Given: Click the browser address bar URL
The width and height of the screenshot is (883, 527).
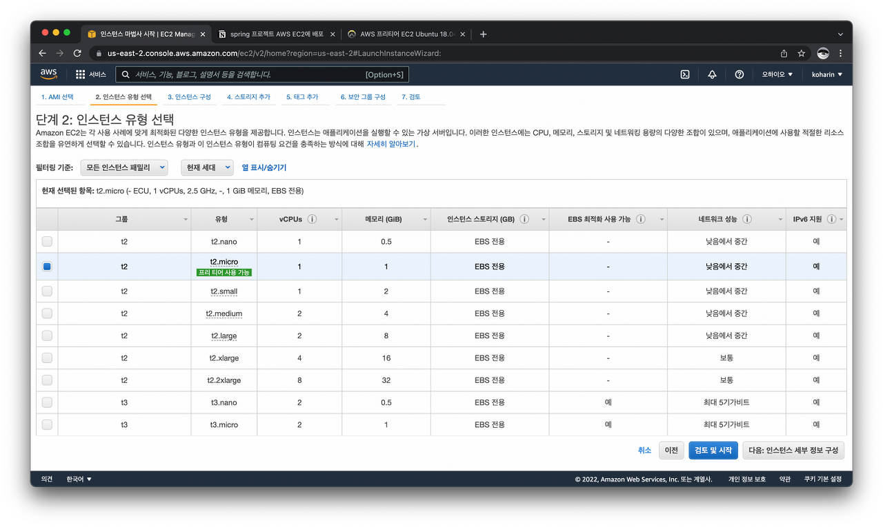Looking at the screenshot, I should click(x=274, y=53).
